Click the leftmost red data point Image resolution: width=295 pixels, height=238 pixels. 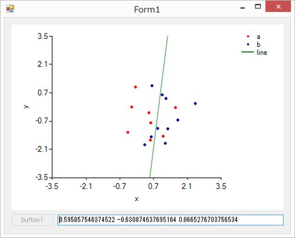point(128,132)
